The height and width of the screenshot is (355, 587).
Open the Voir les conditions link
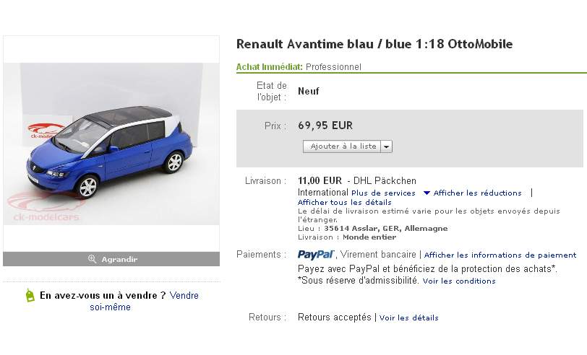(459, 281)
